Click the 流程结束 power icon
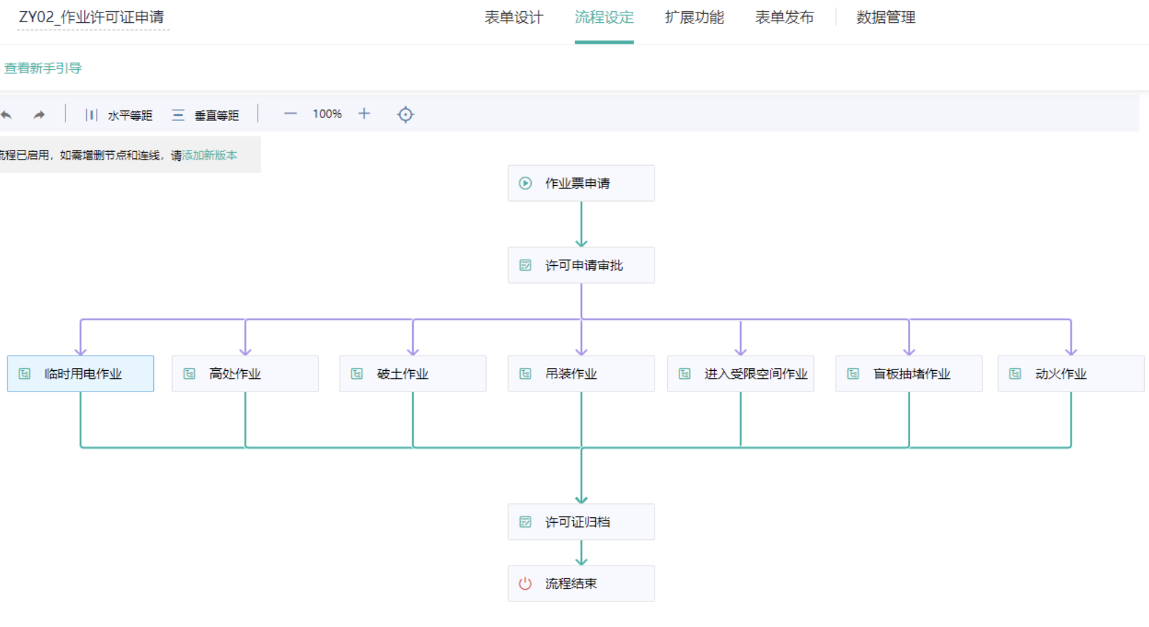This screenshot has width=1149, height=627. tap(525, 583)
